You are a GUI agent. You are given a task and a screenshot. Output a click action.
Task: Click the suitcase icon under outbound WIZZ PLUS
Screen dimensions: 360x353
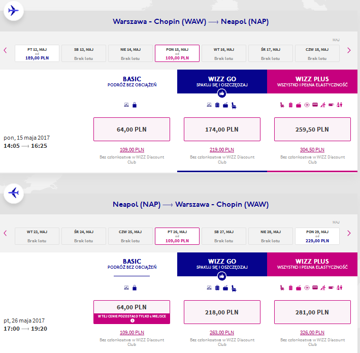pos(290,105)
